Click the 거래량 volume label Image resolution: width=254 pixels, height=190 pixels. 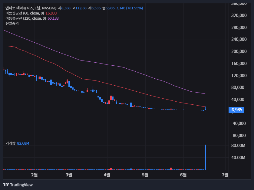10,143
